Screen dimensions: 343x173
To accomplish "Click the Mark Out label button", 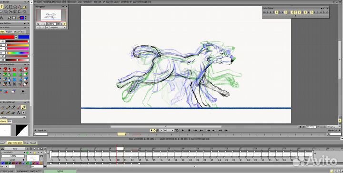I will (x=333, y=130).
